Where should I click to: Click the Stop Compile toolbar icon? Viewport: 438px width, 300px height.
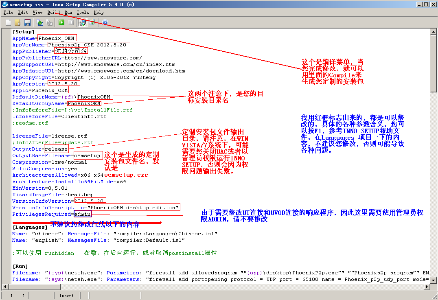49,23
